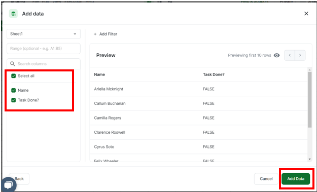Click the Back button
Image resolution: width=317 pixels, height=192 pixels.
click(19, 179)
